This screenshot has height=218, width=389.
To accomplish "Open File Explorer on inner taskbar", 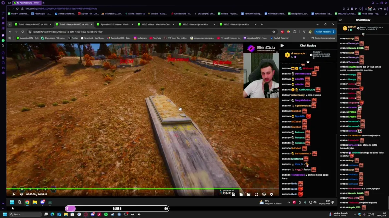I will point(35,202).
